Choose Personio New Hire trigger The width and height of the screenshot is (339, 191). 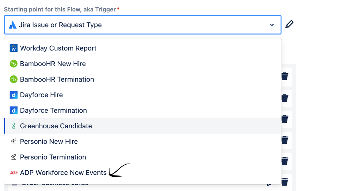click(x=143, y=141)
